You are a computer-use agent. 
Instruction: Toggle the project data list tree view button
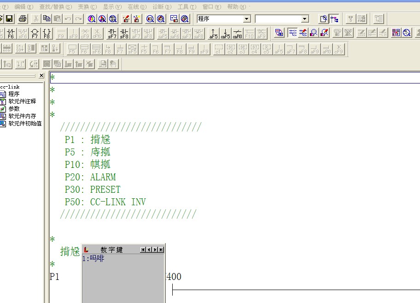click(334, 19)
